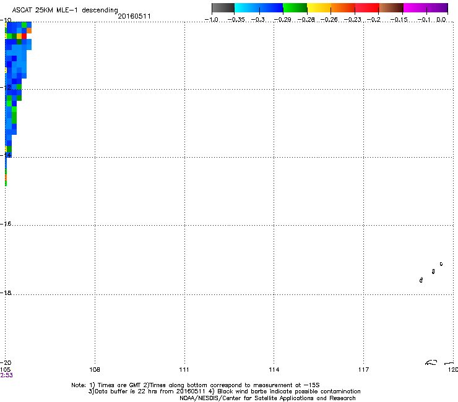Click the '-0.35' color scale label
458x402 pixels.
click(236, 20)
